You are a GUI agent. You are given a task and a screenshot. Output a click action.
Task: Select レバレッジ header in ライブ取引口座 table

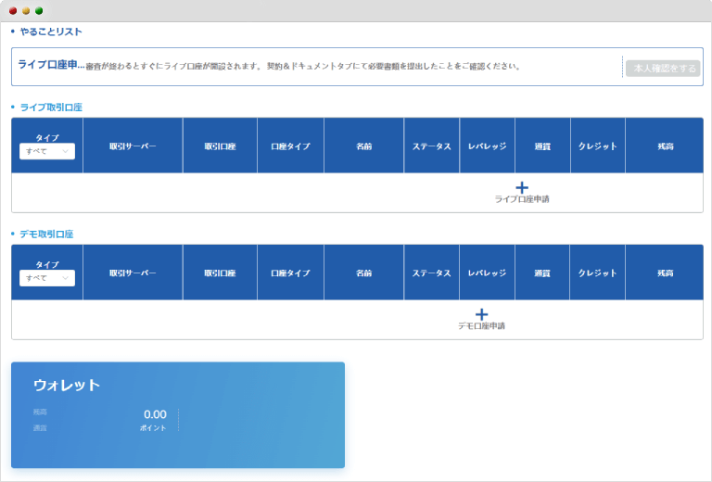488,146
